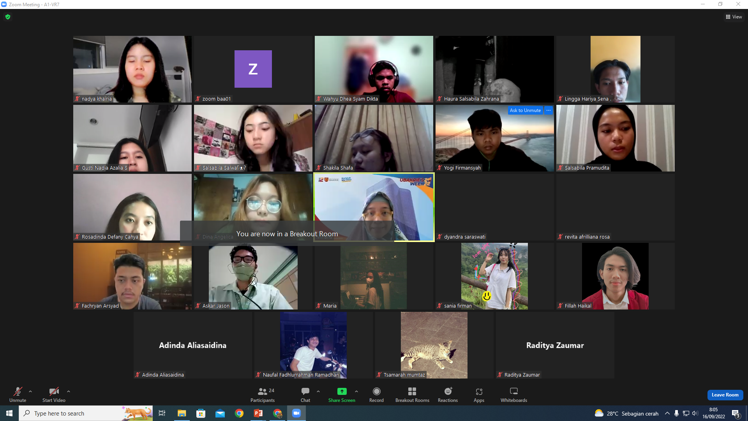The height and width of the screenshot is (421, 748).
Task: Click Adinda Aliasaidina small name label
Action: tap(163, 375)
